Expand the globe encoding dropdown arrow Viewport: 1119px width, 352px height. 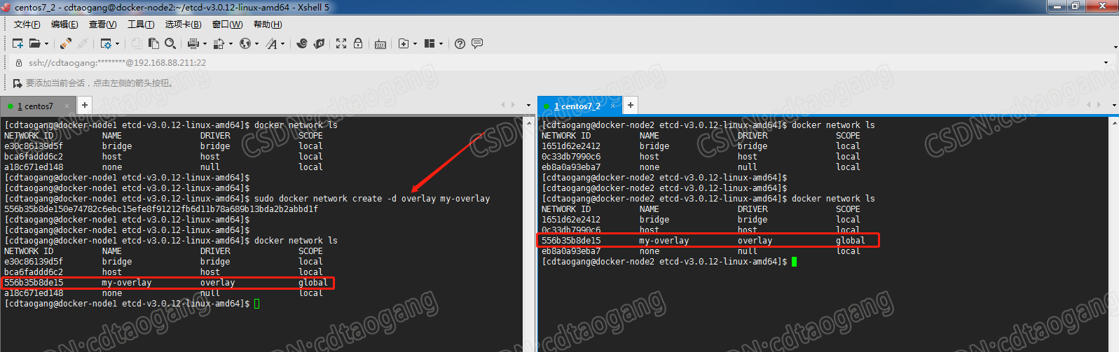256,44
